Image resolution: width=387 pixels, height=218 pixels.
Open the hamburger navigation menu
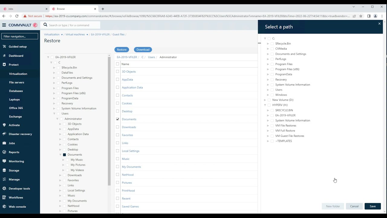pyautogui.click(x=4, y=25)
